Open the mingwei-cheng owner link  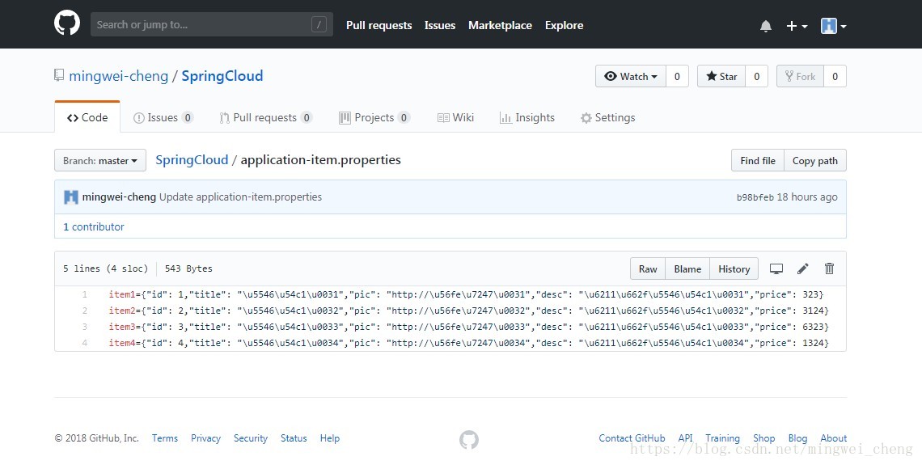click(x=118, y=76)
